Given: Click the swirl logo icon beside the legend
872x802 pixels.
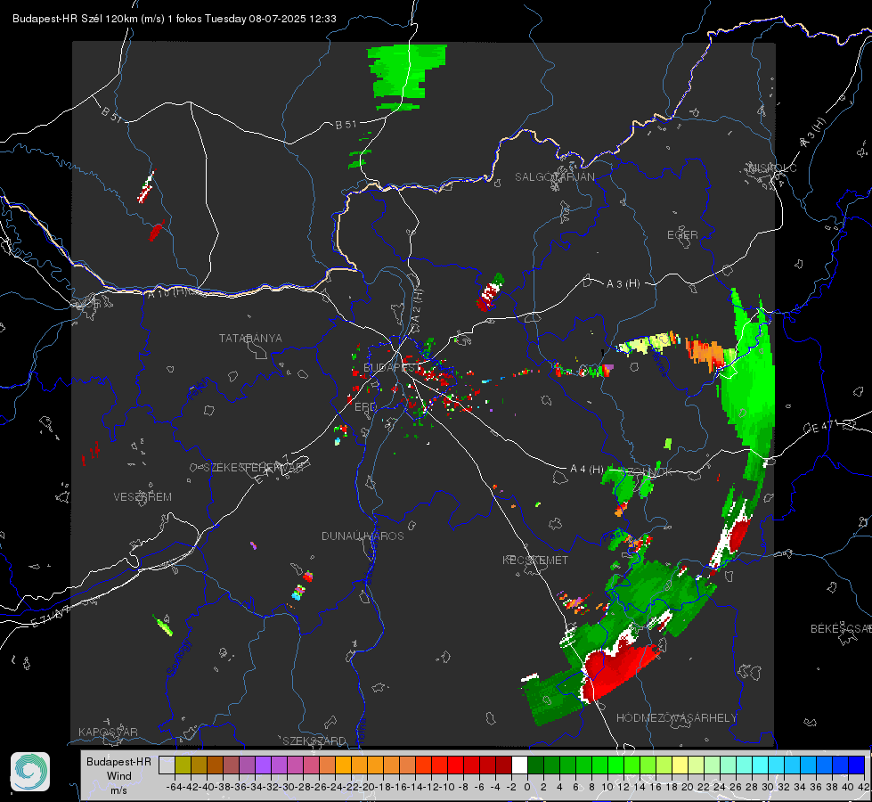Looking at the screenshot, I should point(30,772).
